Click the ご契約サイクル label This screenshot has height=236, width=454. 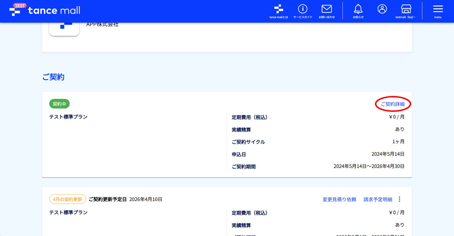(248, 142)
